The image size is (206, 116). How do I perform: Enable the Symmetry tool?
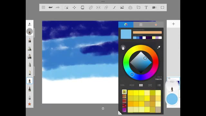[x=98, y=7]
